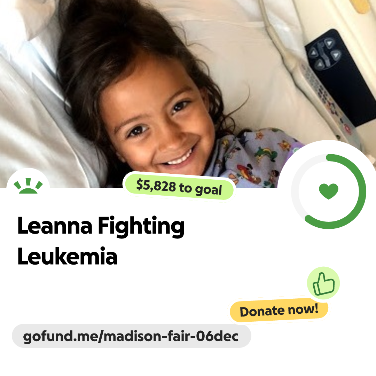Open the gofund.me/madison-fair-06dec link

click(131, 336)
